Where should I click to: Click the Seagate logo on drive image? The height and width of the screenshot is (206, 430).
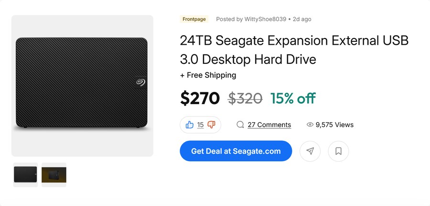(140, 82)
